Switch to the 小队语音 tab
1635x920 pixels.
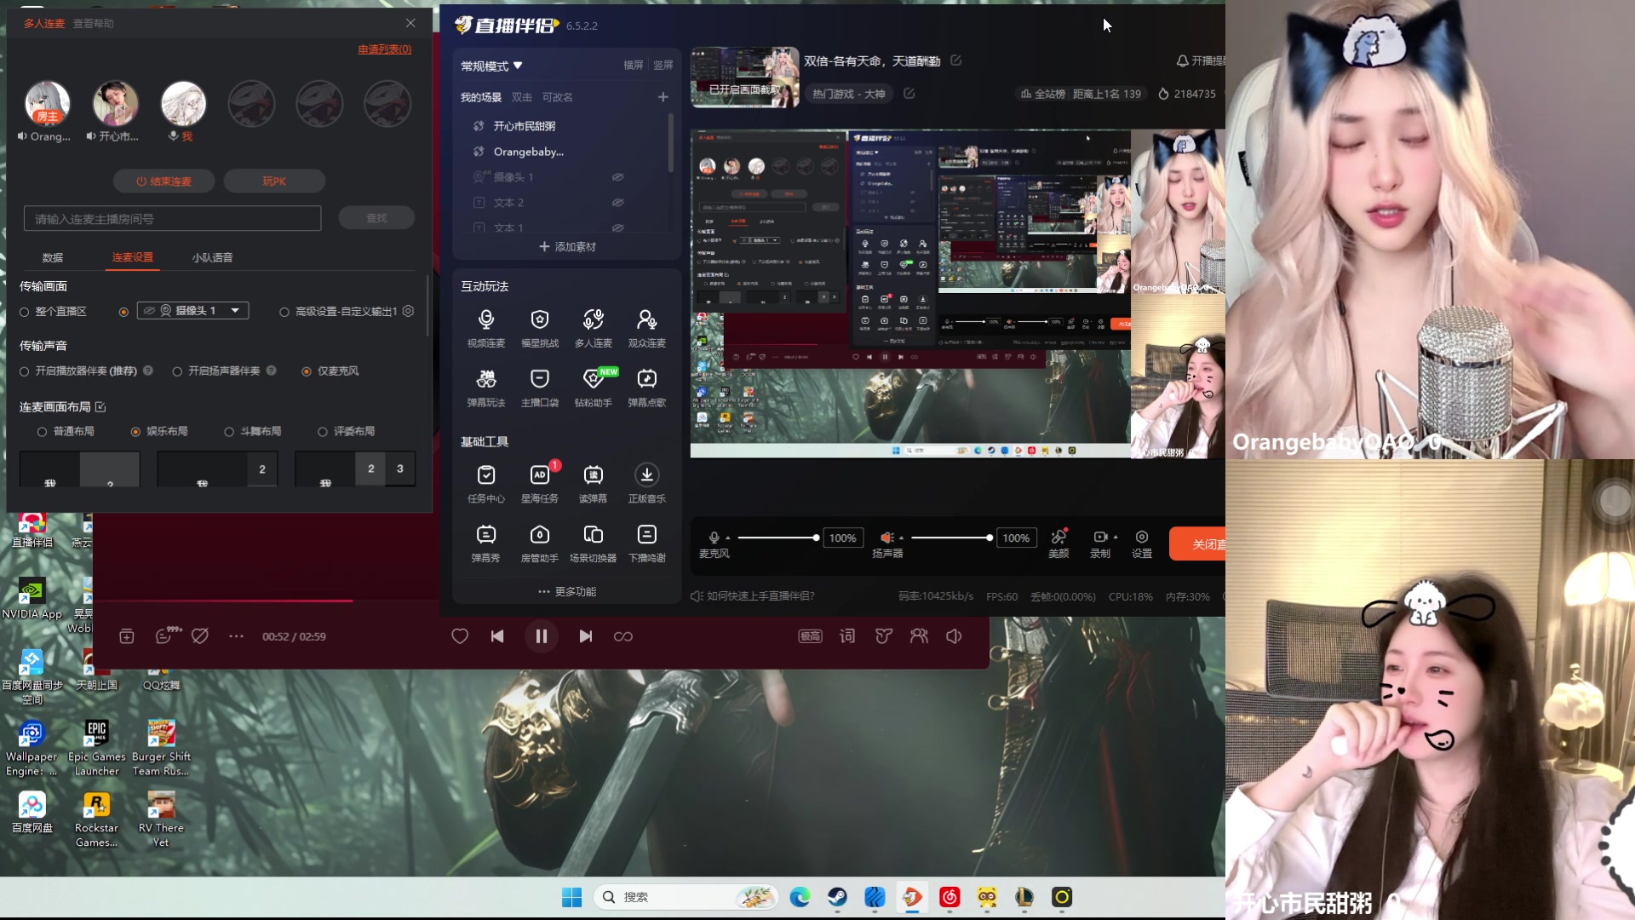(x=212, y=257)
